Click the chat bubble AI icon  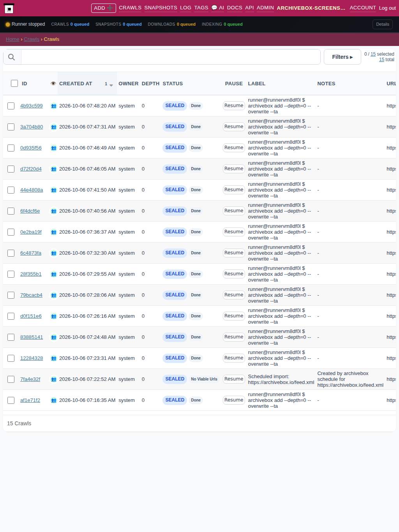click(214, 7)
